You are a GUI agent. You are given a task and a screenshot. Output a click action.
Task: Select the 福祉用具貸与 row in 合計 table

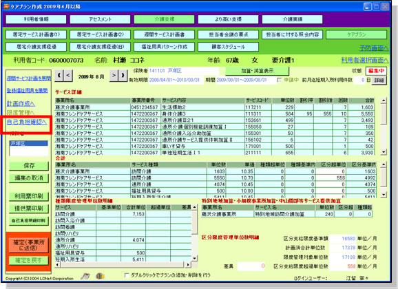point(216,191)
